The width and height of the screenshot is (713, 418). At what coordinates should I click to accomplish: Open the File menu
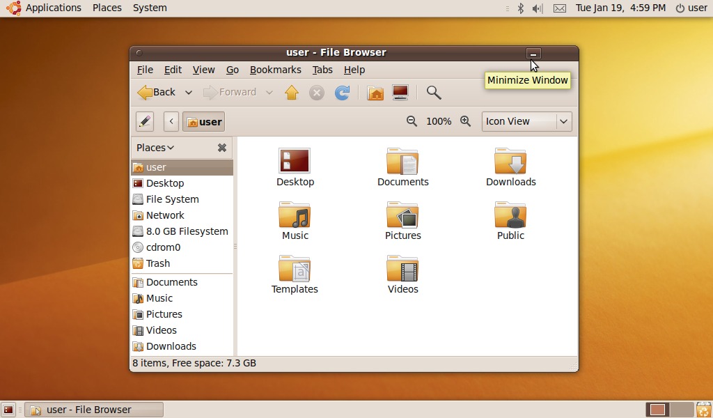[145, 70]
